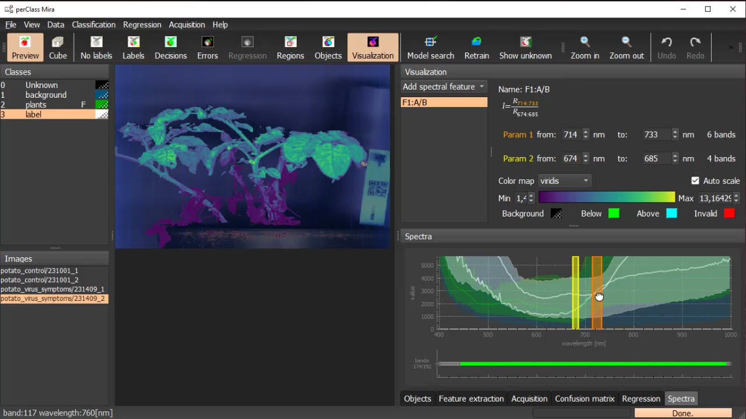Open the Add spectral feature dropdown

click(x=444, y=87)
